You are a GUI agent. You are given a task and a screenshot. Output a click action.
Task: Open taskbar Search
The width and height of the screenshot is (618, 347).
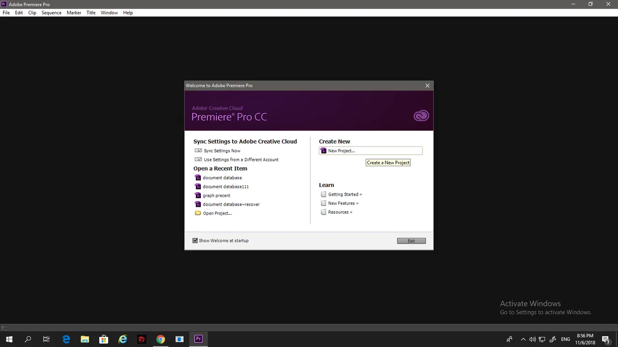[28, 339]
